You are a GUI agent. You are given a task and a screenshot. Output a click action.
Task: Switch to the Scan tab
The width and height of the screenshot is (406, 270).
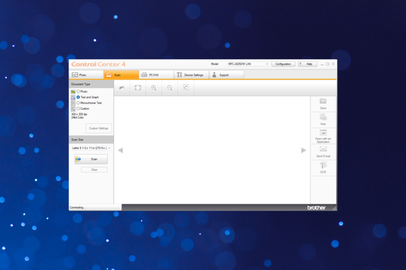click(121, 75)
